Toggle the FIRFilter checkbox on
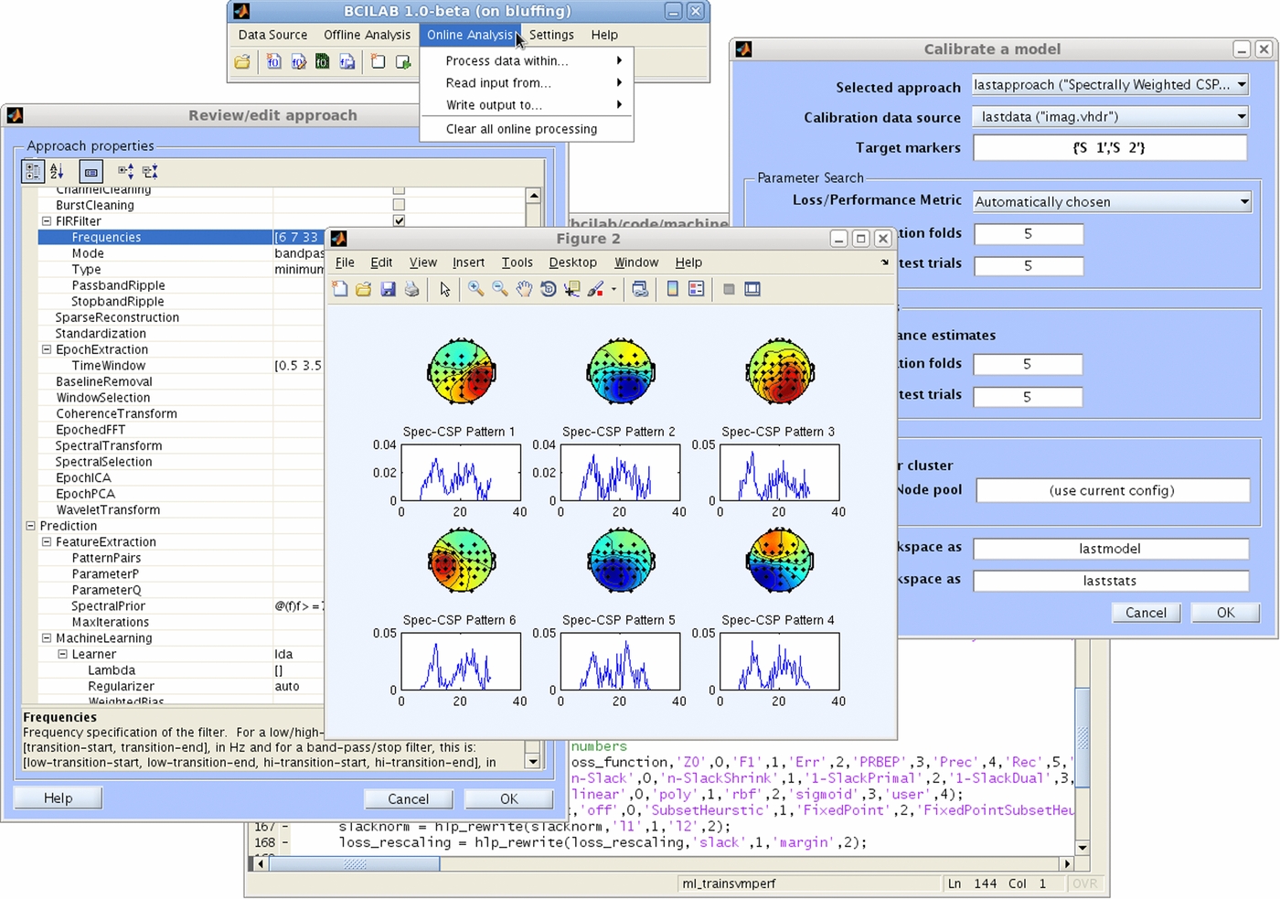The height and width of the screenshot is (899, 1280). 399,220
